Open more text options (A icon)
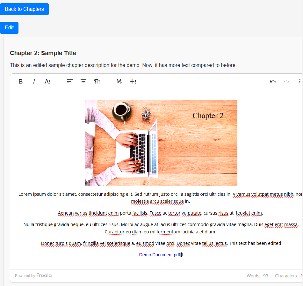 click(47, 82)
